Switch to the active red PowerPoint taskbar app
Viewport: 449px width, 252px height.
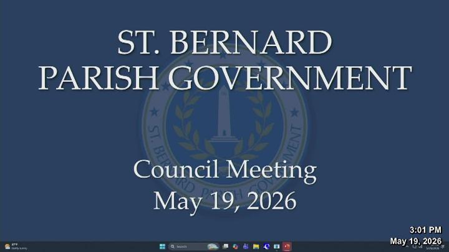click(287, 246)
